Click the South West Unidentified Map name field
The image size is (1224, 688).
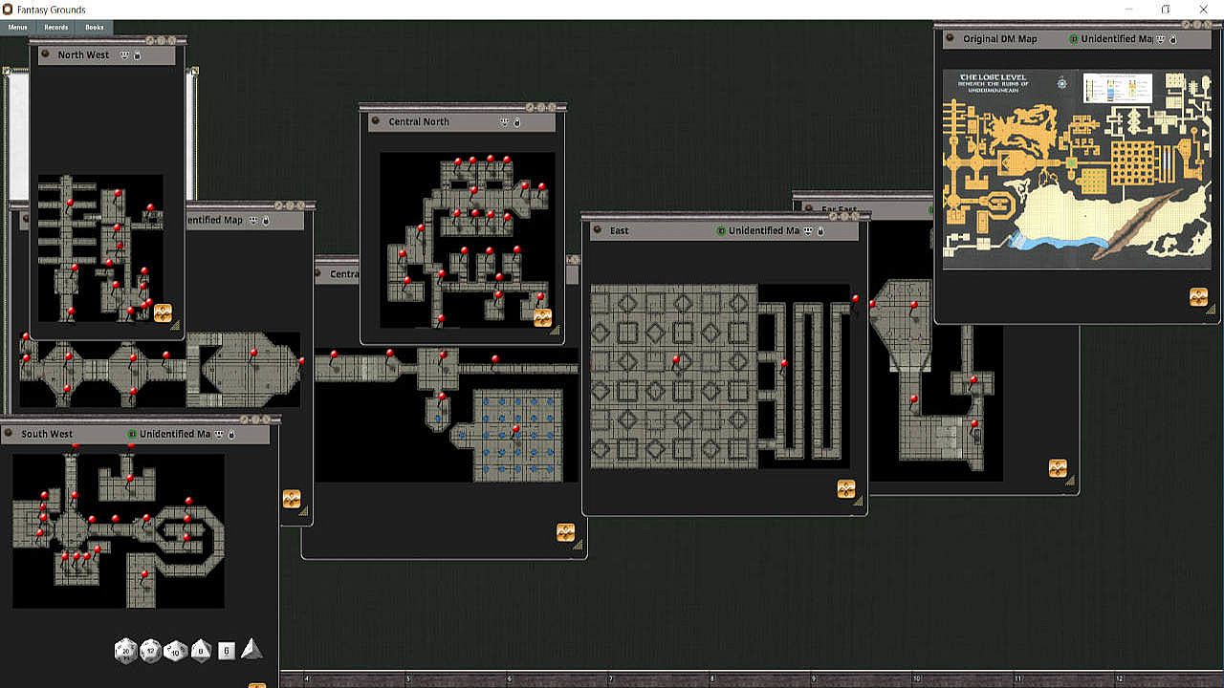(x=175, y=435)
